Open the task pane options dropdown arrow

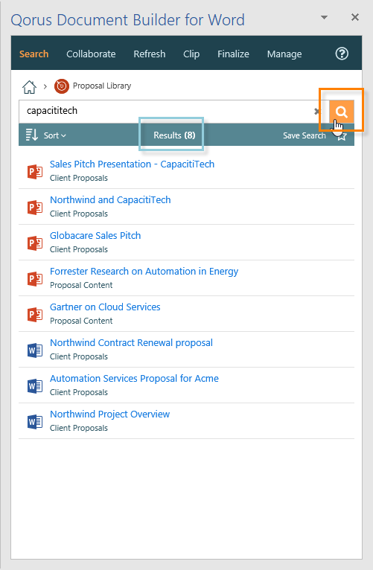coord(325,17)
